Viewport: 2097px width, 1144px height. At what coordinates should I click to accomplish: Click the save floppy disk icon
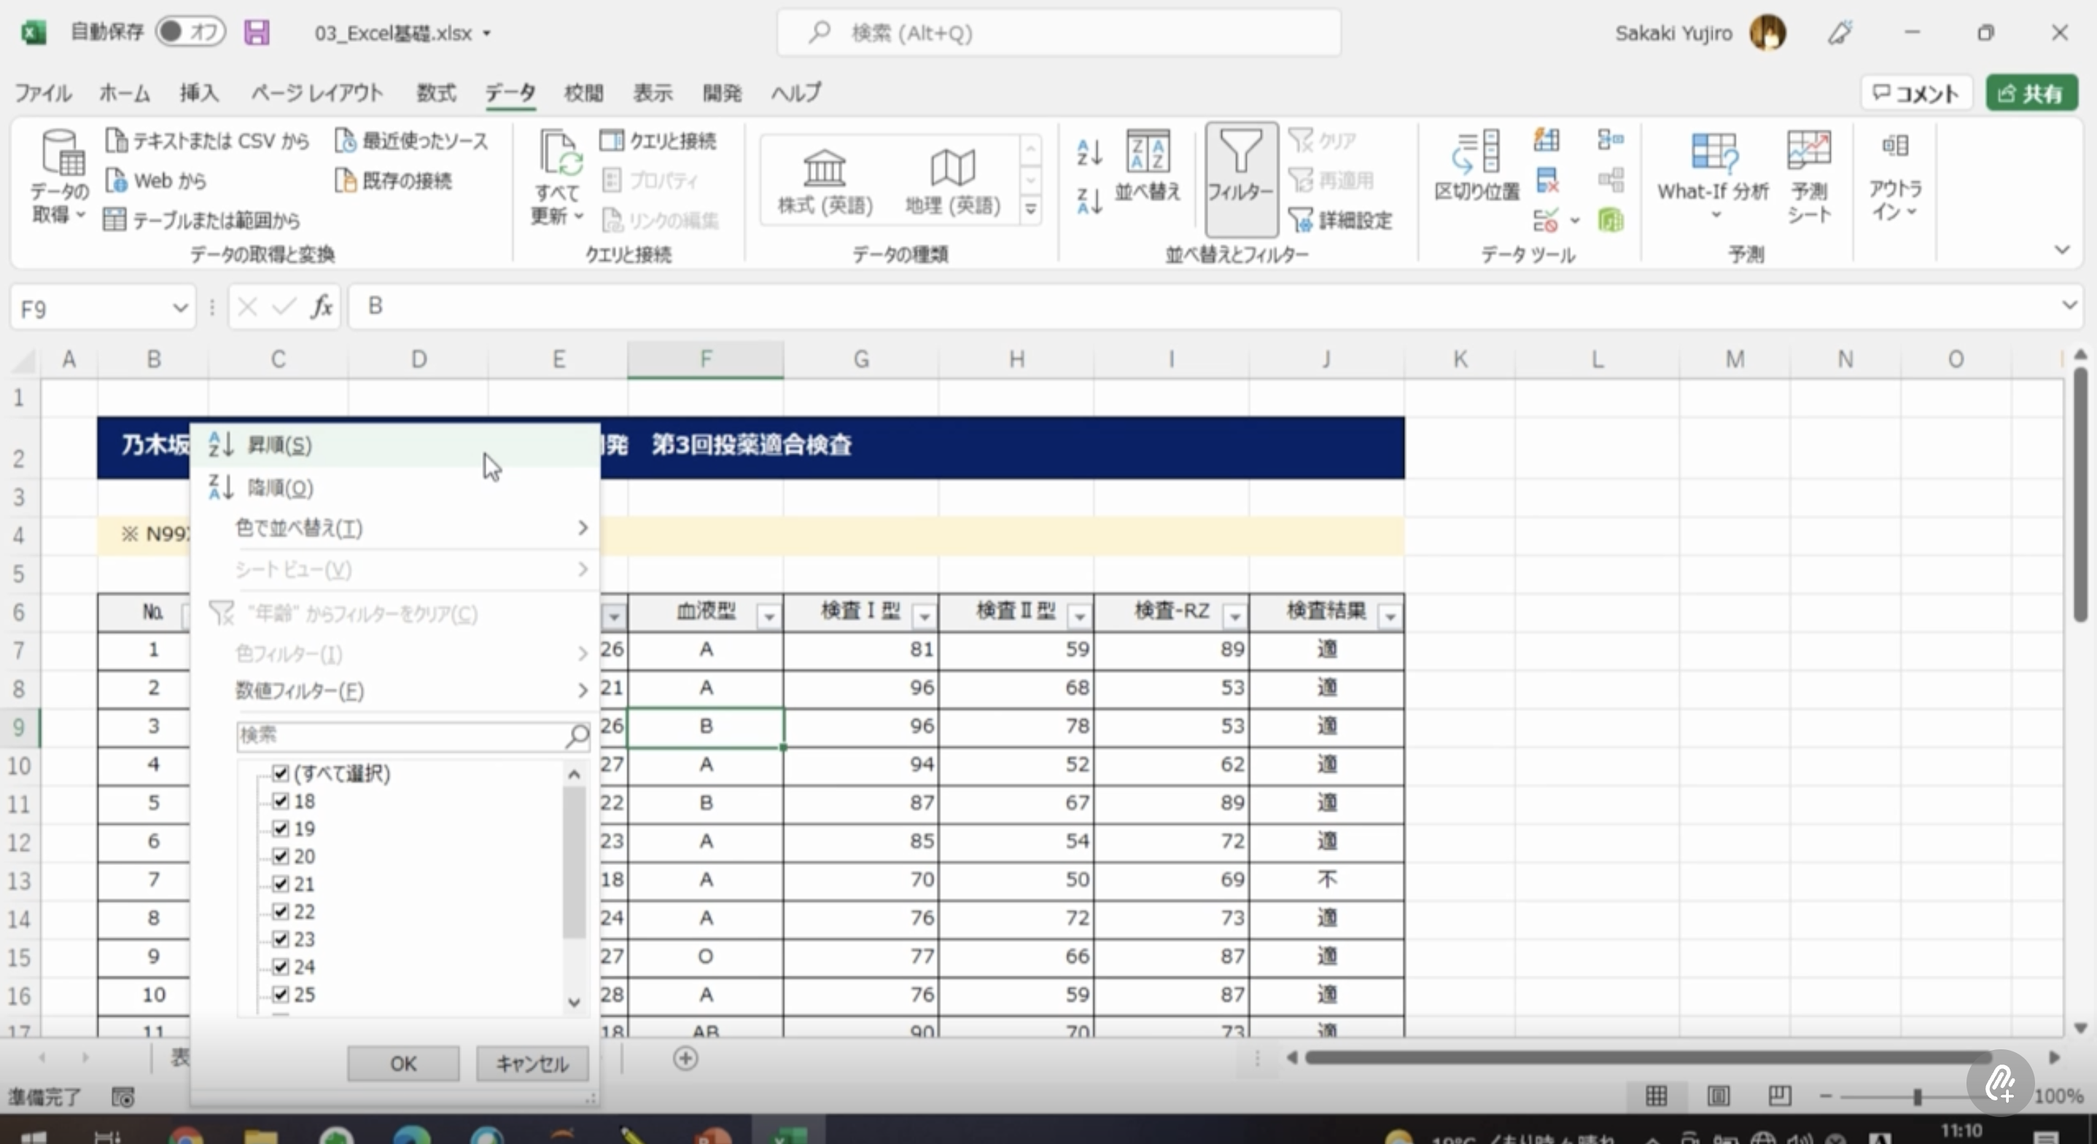click(257, 33)
